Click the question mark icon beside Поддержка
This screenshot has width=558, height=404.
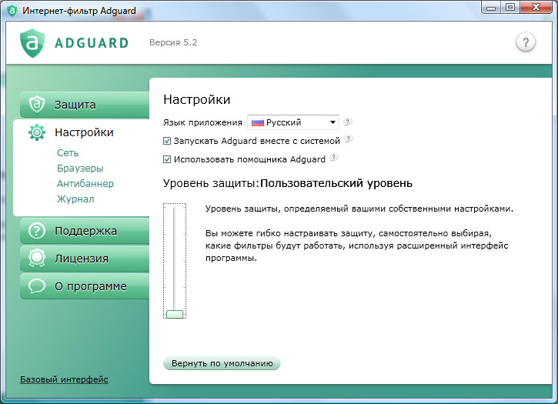37,231
